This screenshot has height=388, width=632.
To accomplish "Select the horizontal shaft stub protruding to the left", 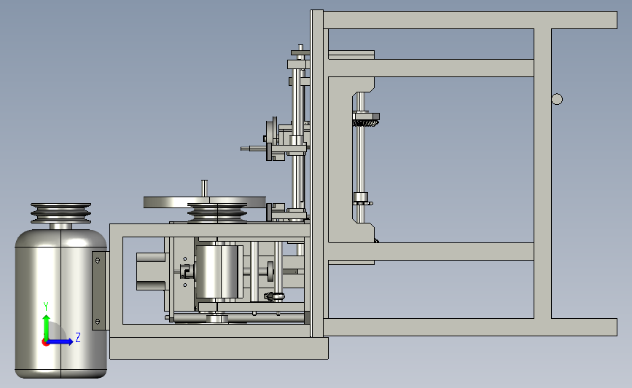I will (254, 149).
